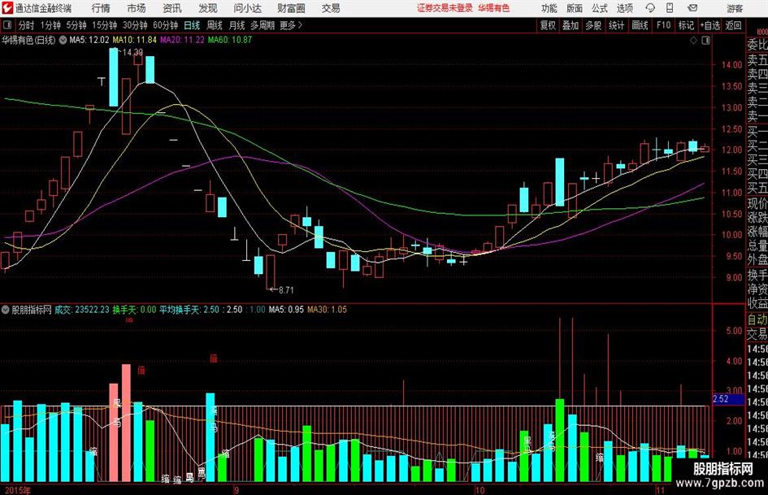Expand the 华锡有色 indicator dropdown arrow

pyautogui.click(x=63, y=40)
